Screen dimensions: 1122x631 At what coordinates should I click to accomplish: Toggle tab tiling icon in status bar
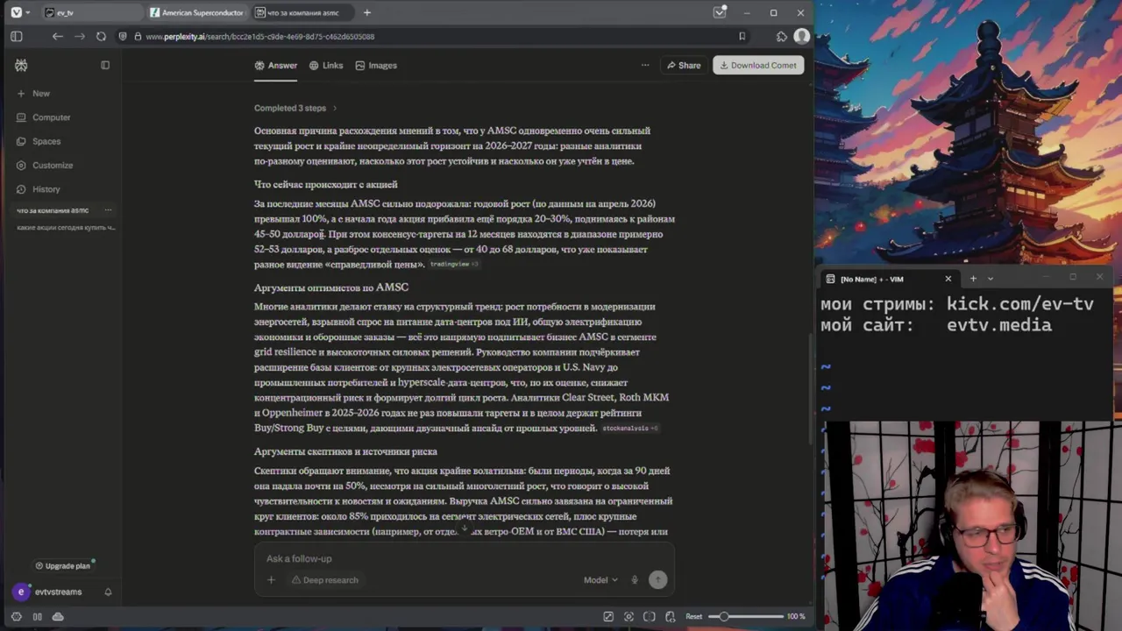pyautogui.click(x=37, y=616)
